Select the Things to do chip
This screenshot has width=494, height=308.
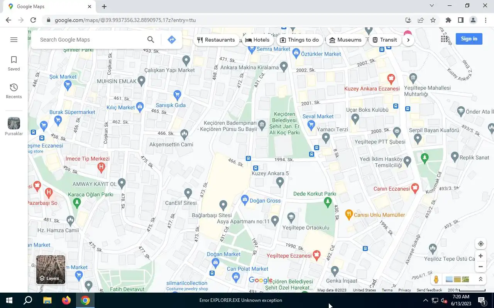(x=299, y=40)
